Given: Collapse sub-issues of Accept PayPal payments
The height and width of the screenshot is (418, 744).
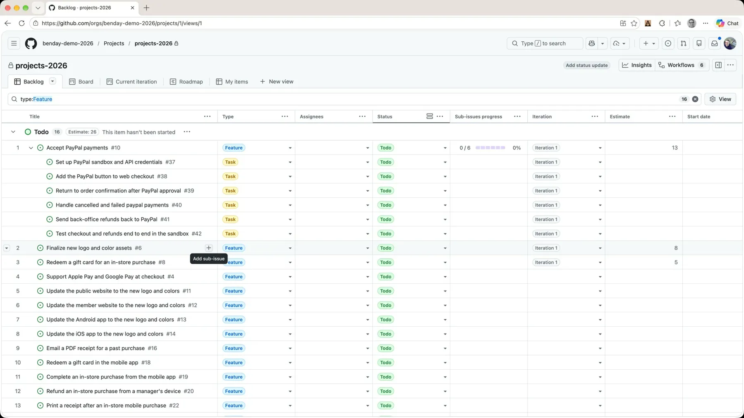Looking at the screenshot, I should pyautogui.click(x=31, y=148).
